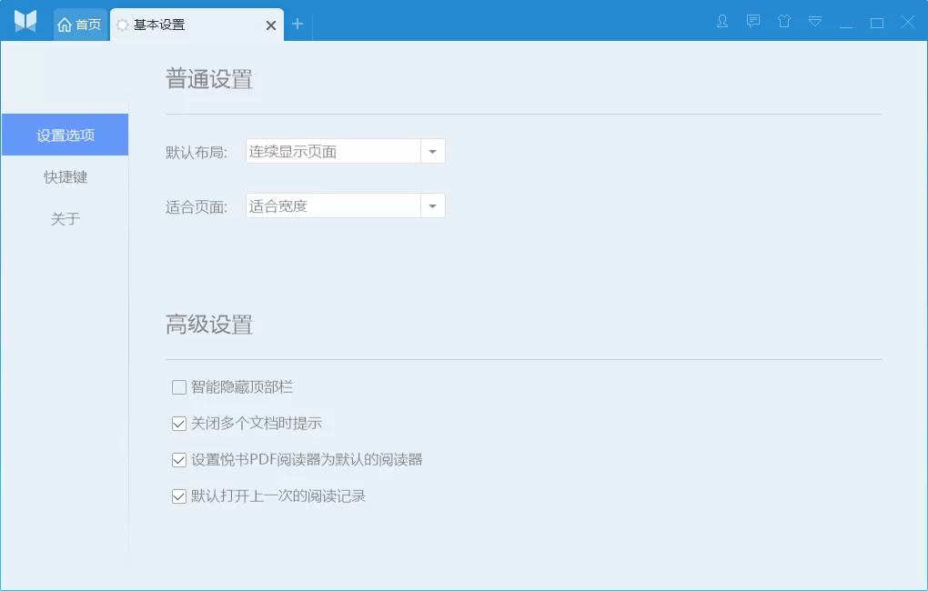Select 设置选项 in the sidebar
928x591 pixels.
coord(66,135)
